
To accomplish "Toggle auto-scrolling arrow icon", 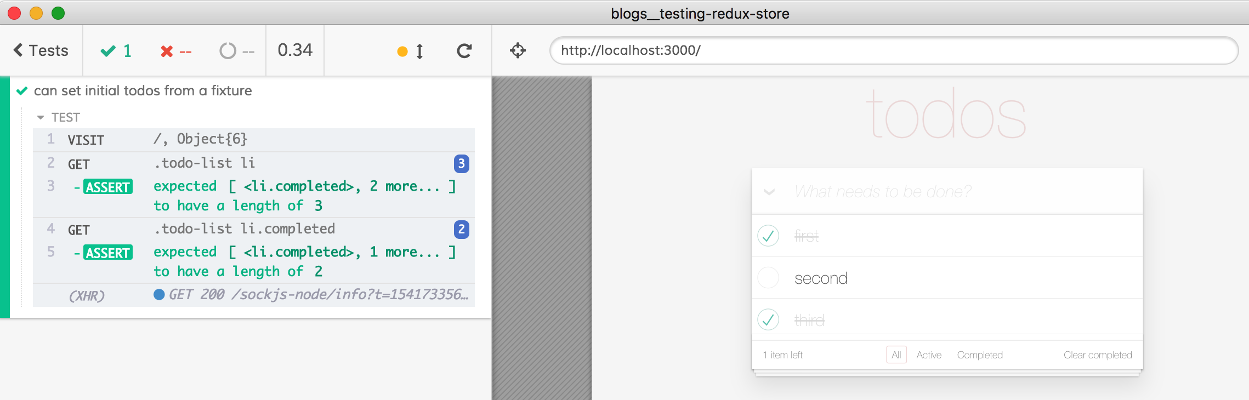I will pos(419,51).
